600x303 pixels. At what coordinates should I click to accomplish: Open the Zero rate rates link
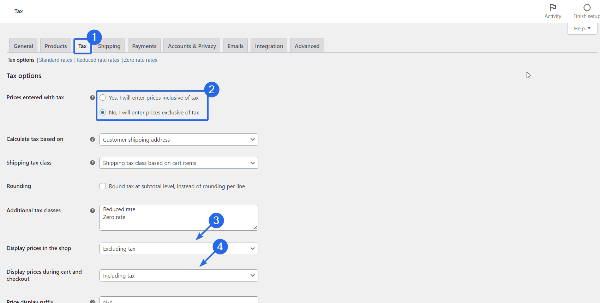coord(140,60)
